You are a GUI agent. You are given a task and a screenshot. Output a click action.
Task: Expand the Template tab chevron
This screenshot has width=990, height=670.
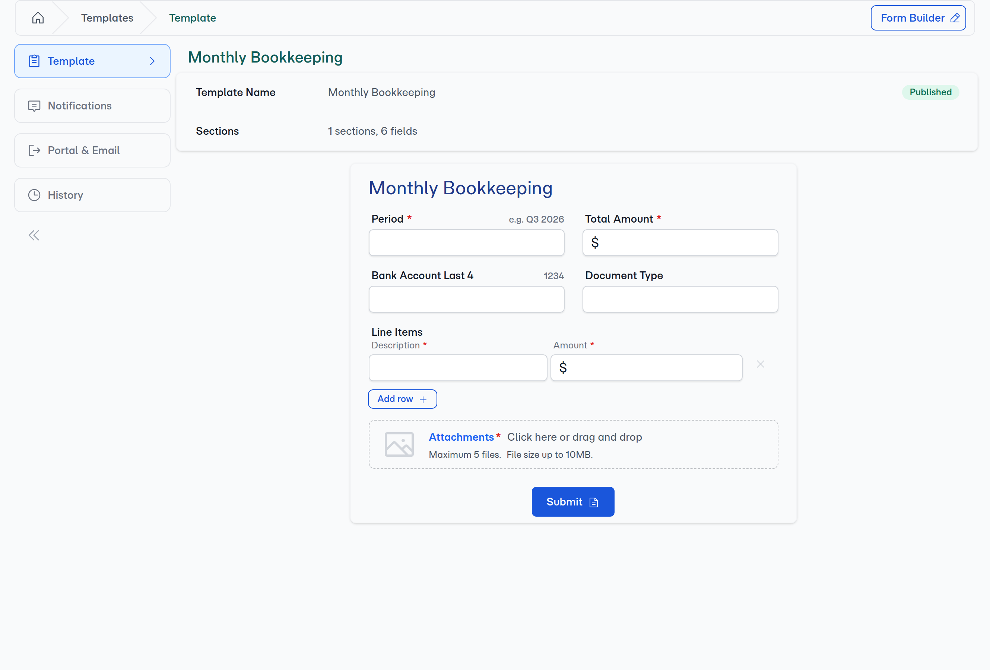152,61
